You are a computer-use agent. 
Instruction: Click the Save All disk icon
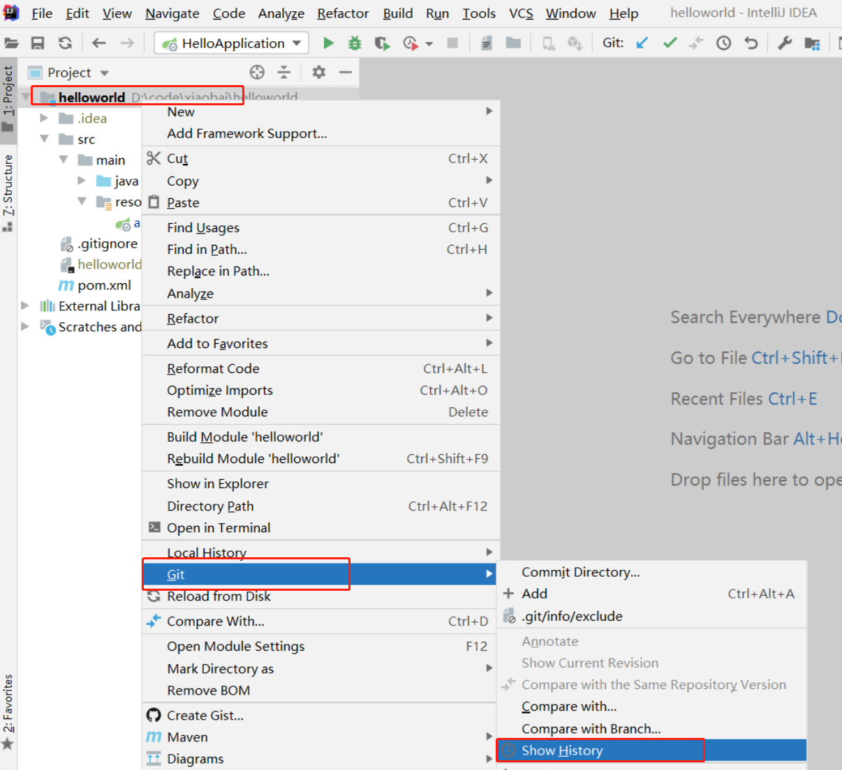[38, 43]
